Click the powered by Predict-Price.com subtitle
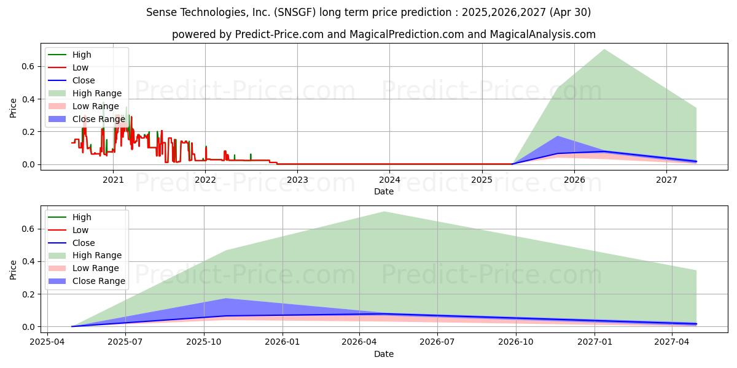The width and height of the screenshot is (737, 368). point(384,34)
